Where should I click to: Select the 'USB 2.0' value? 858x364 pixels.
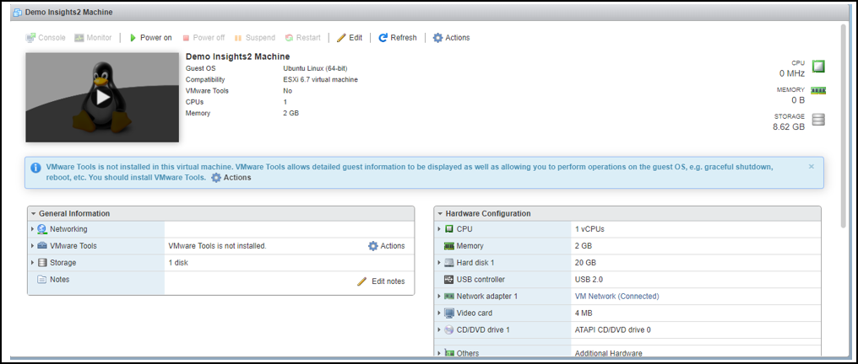click(589, 280)
